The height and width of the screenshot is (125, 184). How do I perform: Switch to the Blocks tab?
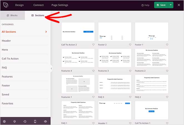pyautogui.click(x=12, y=16)
